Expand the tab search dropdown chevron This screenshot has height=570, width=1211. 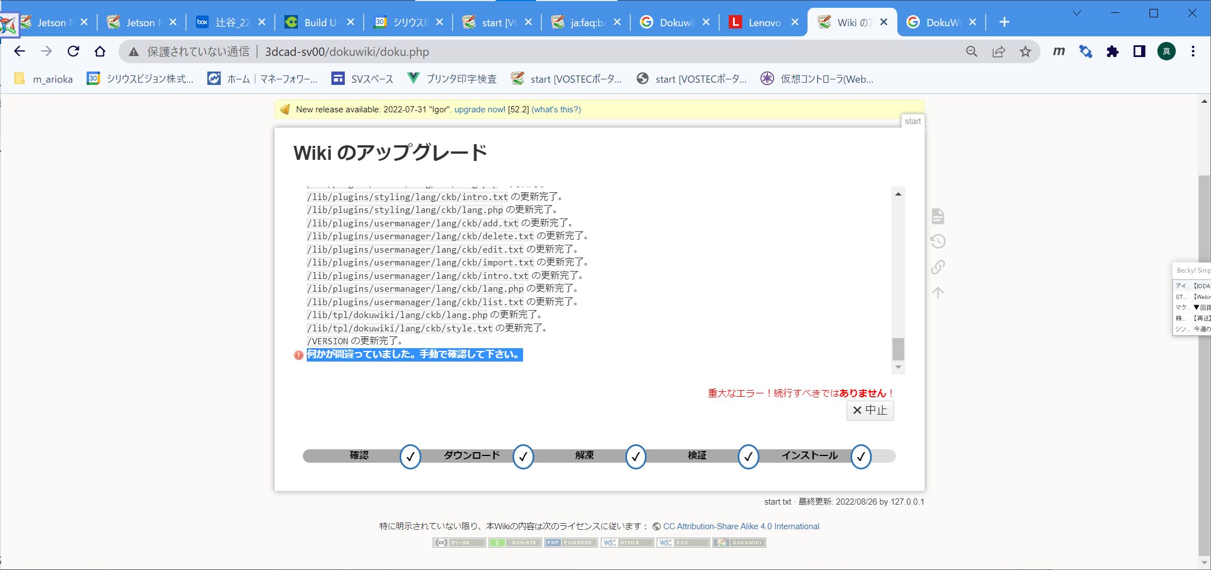(x=1076, y=13)
